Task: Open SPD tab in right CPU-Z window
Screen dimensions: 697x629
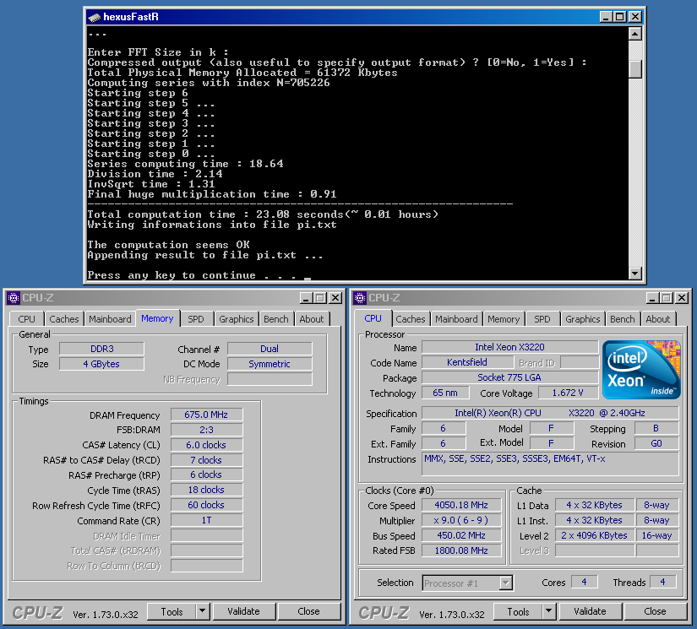Action: pos(542,319)
